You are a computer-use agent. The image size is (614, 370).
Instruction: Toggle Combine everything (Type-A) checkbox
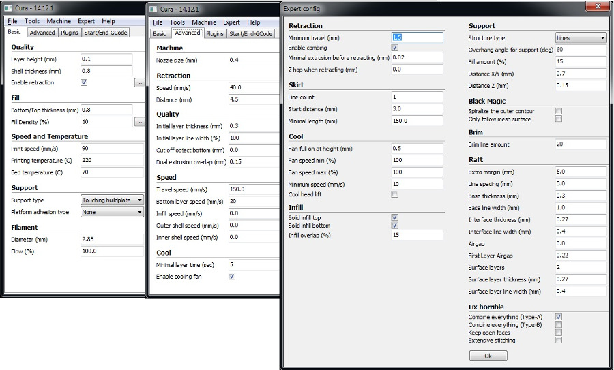coord(559,317)
